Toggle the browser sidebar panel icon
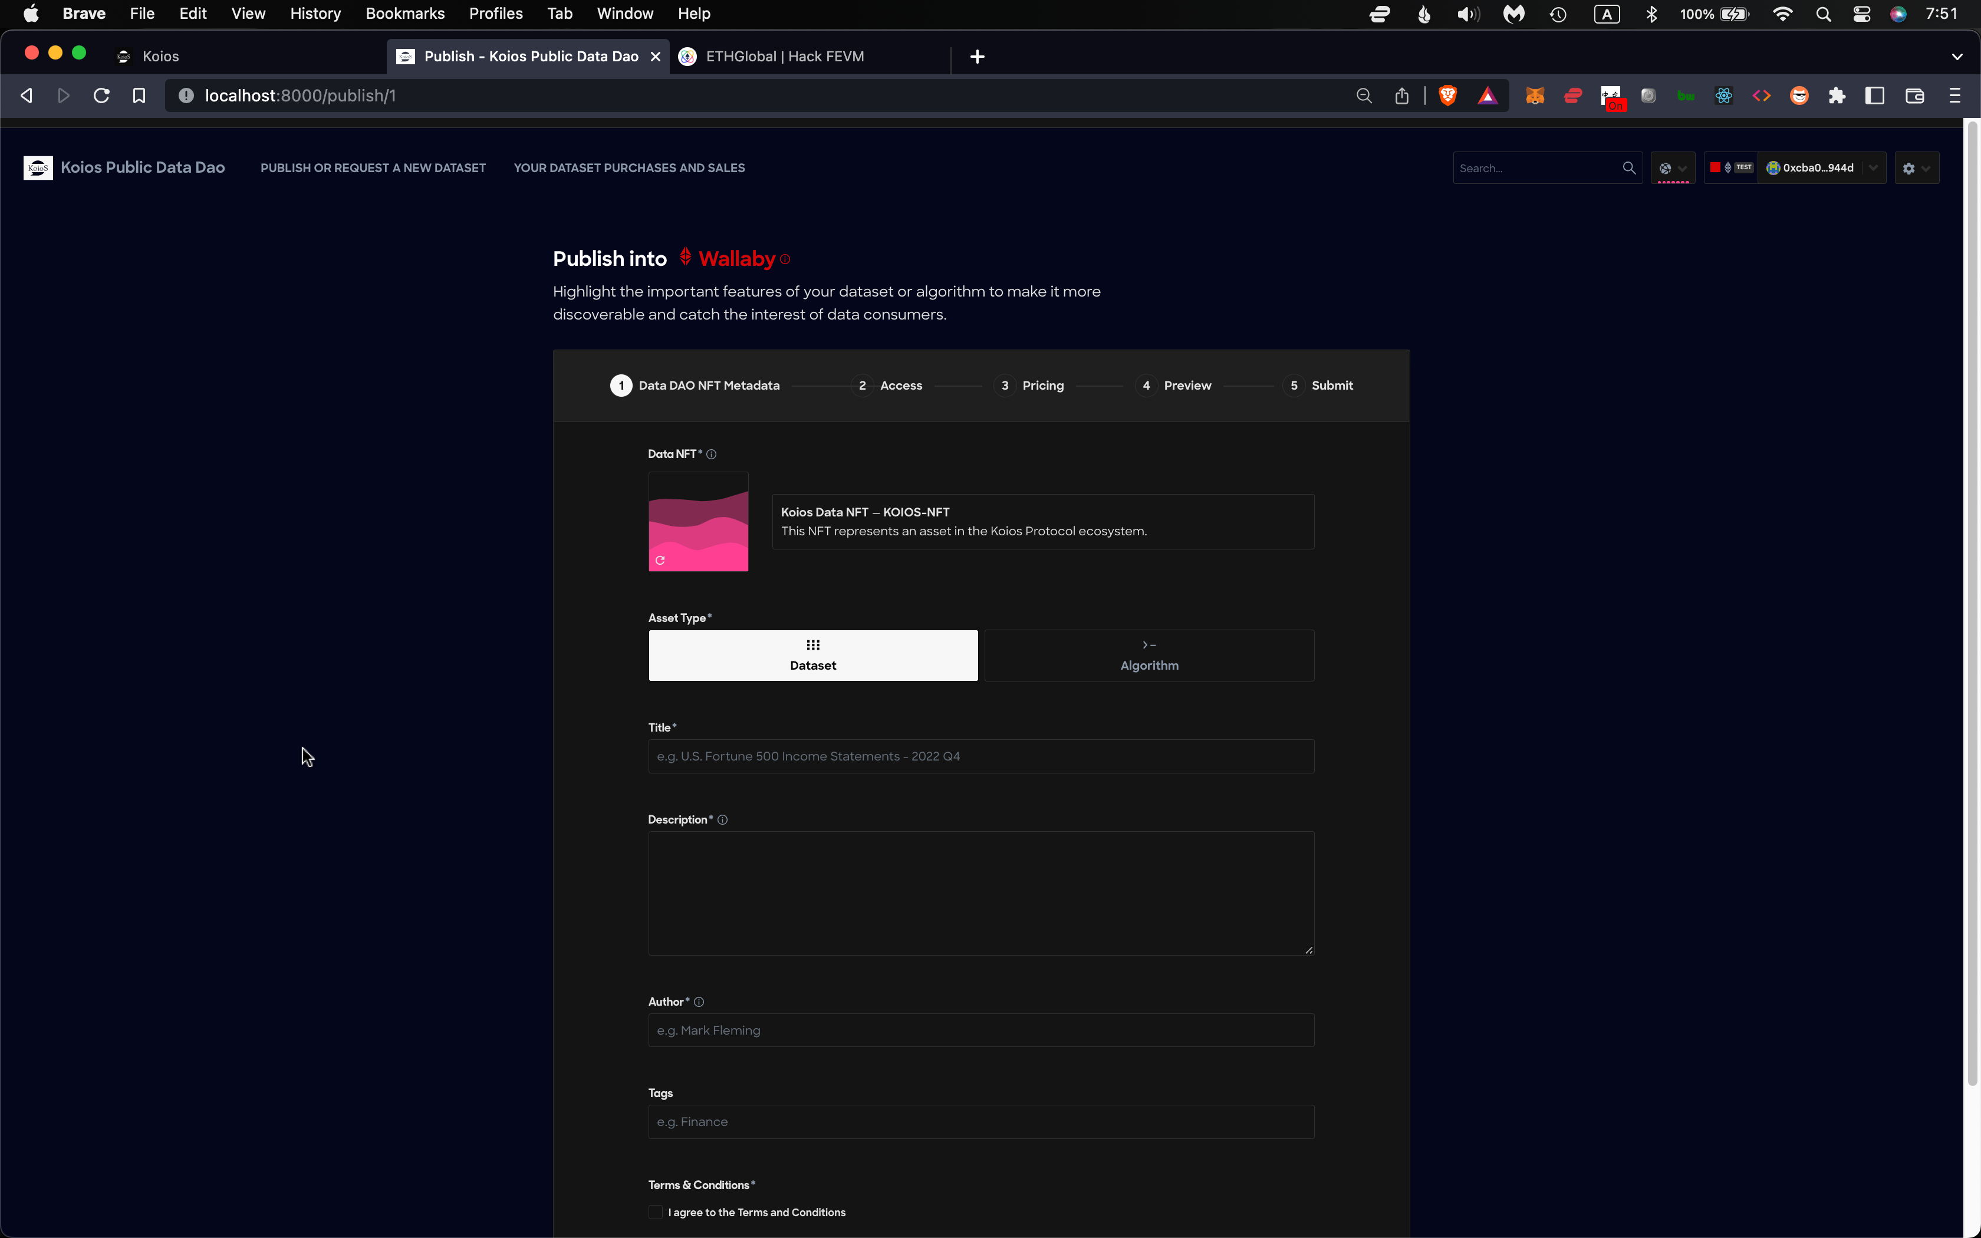1981x1238 pixels. pos(1875,96)
